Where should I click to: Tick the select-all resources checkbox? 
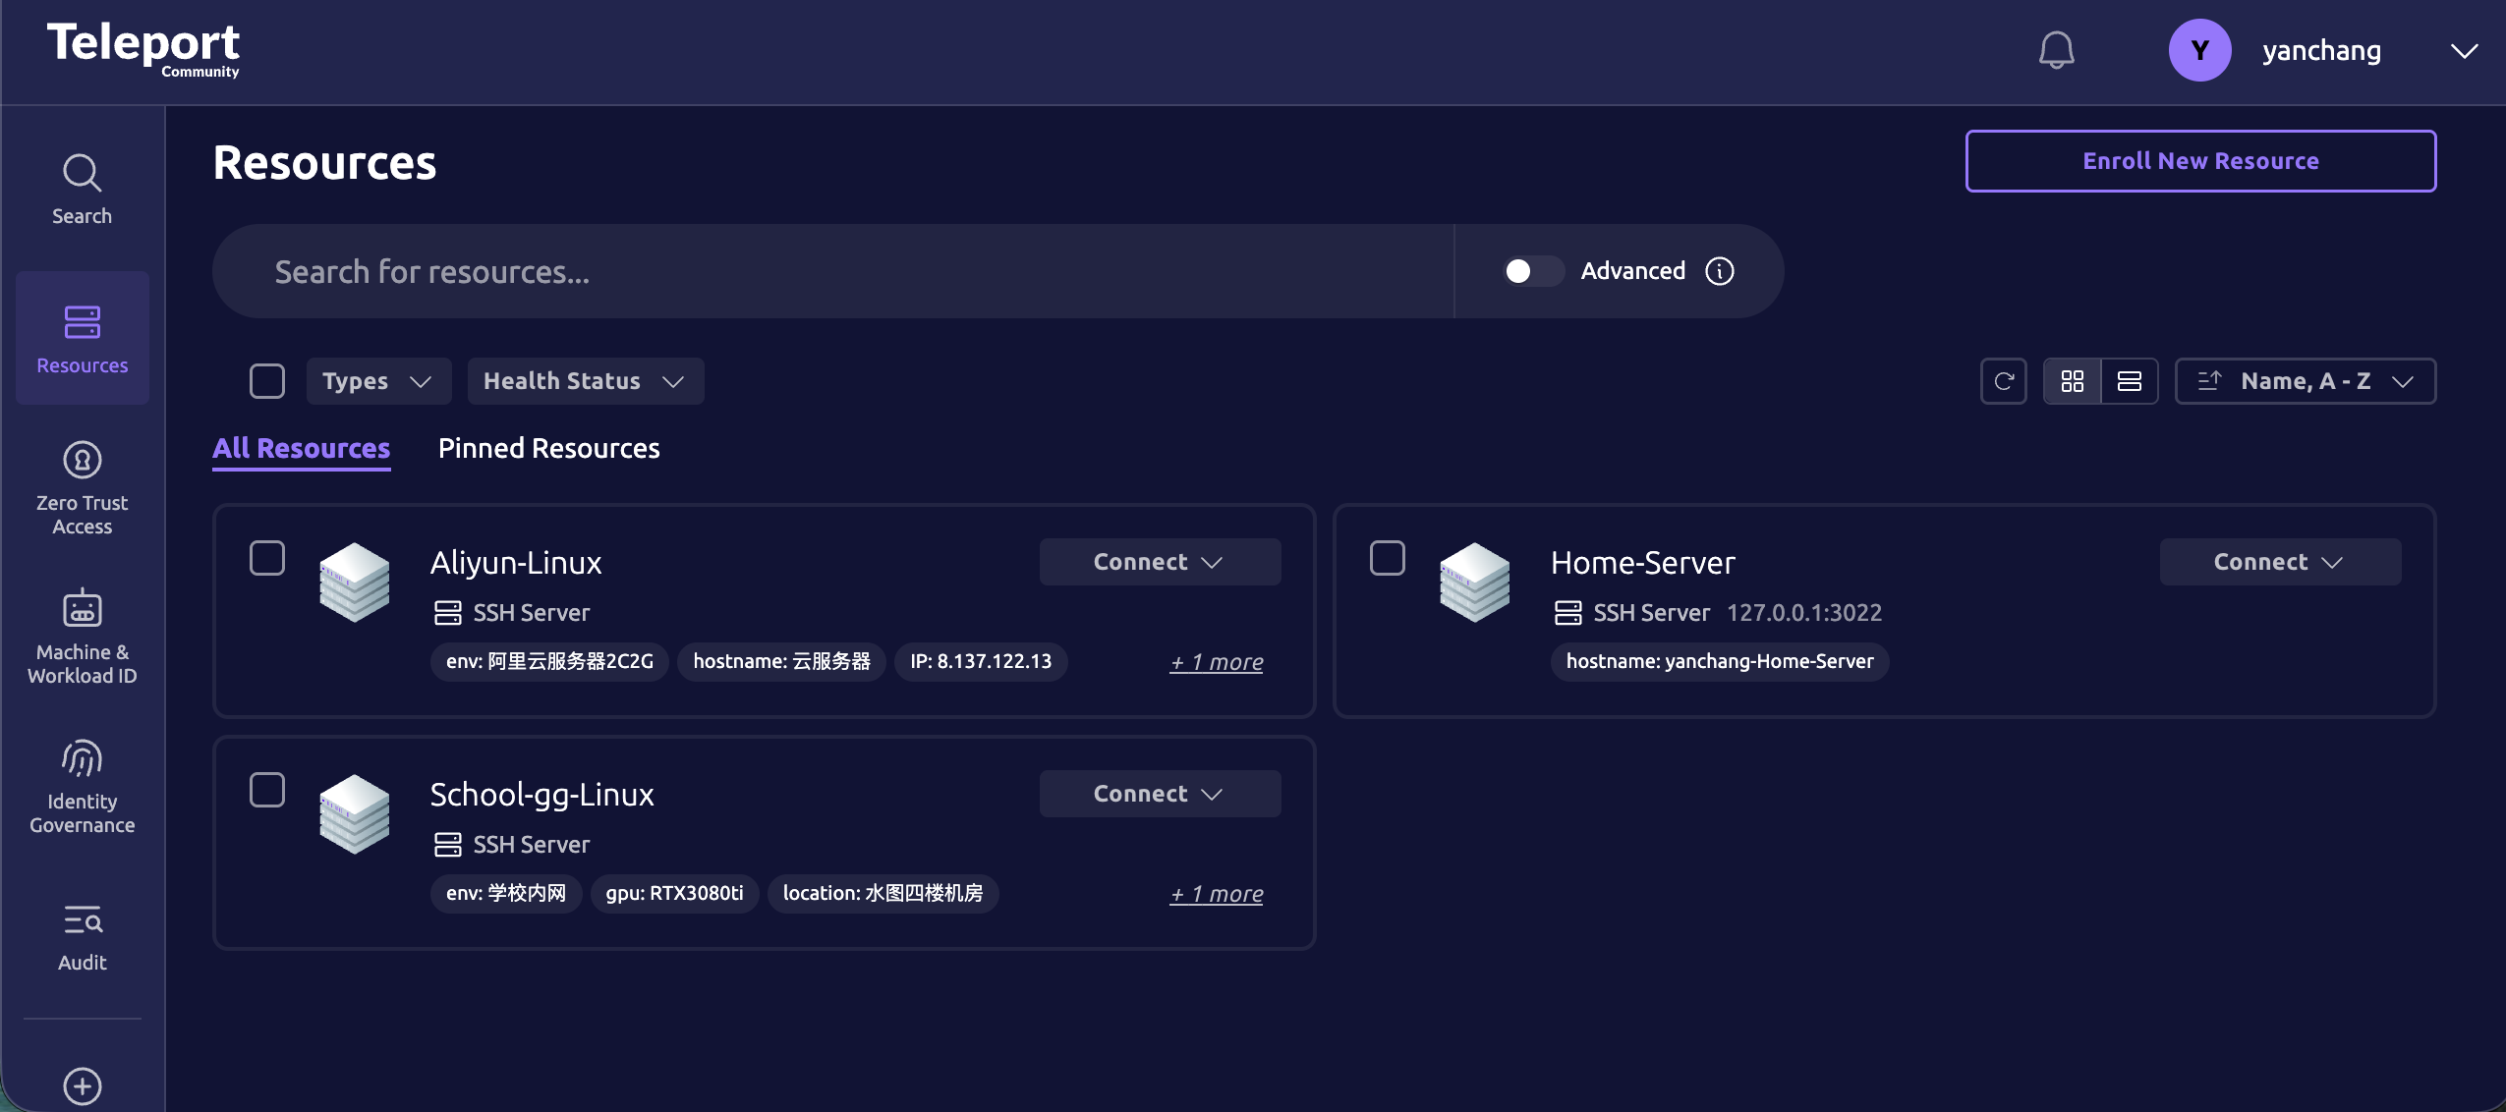click(267, 381)
